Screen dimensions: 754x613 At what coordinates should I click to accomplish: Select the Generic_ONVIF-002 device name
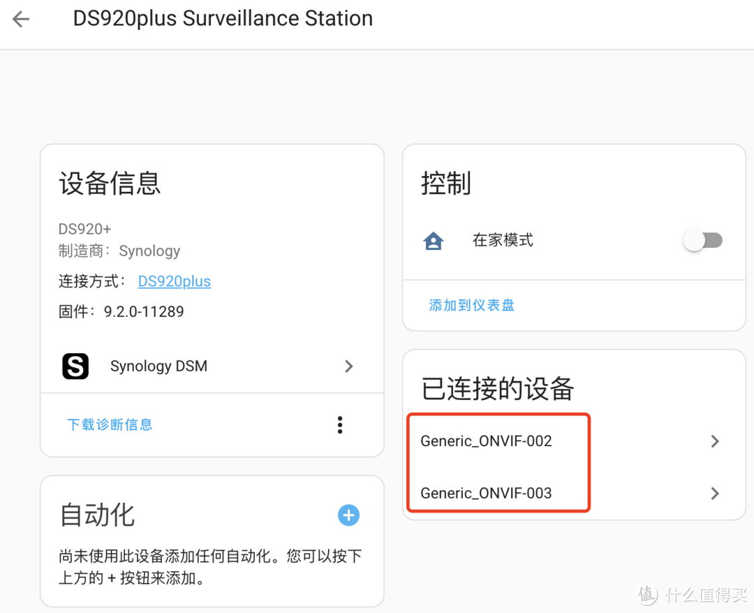tap(486, 441)
